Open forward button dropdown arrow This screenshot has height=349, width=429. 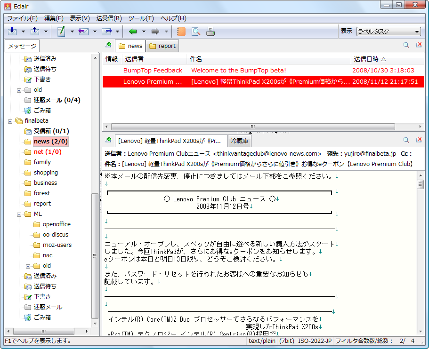(x=118, y=32)
